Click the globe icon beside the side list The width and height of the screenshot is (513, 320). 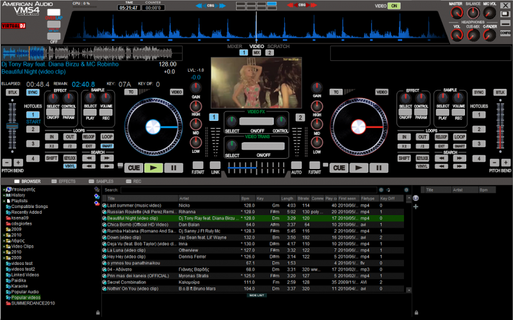tap(416, 198)
